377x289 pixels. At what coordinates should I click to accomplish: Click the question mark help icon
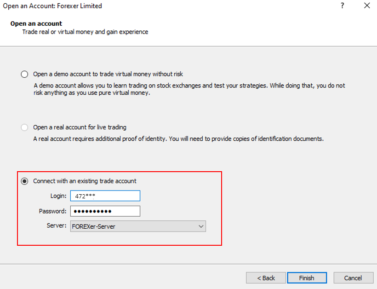click(x=343, y=6)
